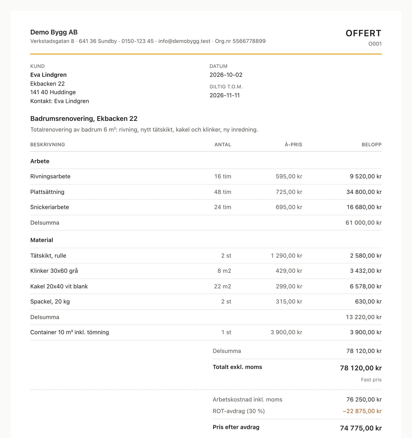Image resolution: width=412 pixels, height=438 pixels.
Task: Click Kontakt: Eva Lindgren line
Action: [x=59, y=101]
